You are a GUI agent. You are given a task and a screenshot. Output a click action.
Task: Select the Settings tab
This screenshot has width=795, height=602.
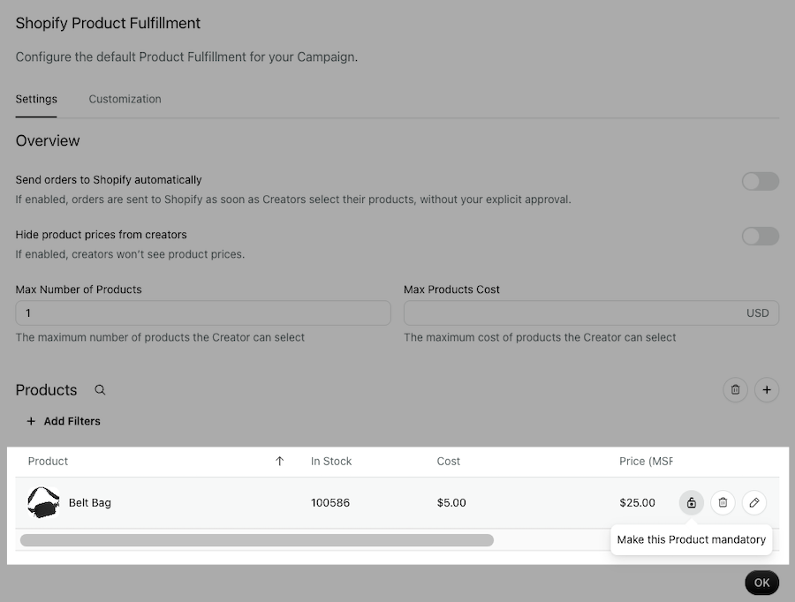coord(36,99)
